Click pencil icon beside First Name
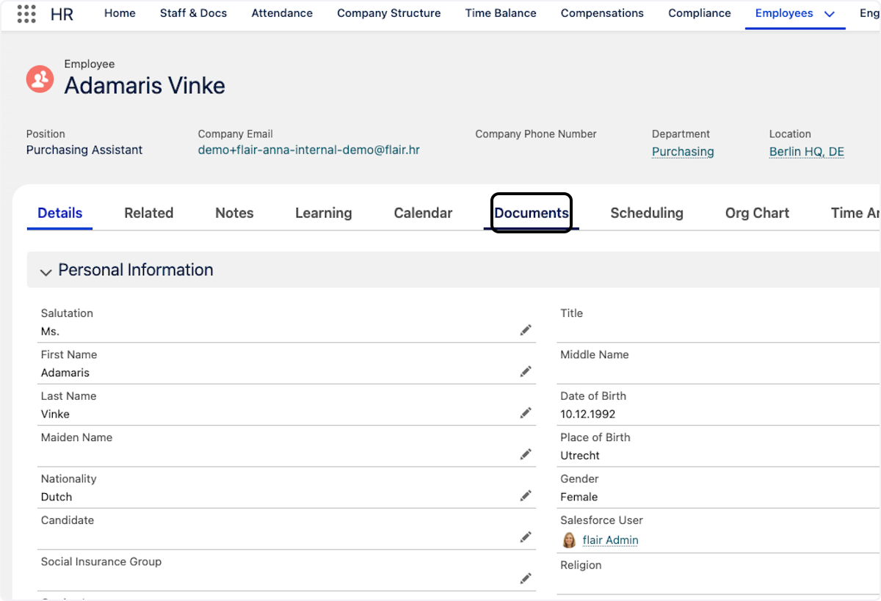 tap(526, 371)
